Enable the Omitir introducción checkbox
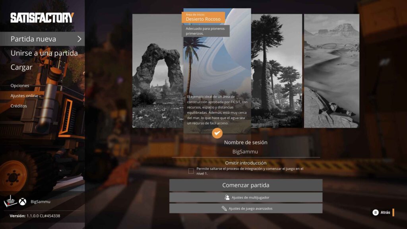 [x=191, y=171]
